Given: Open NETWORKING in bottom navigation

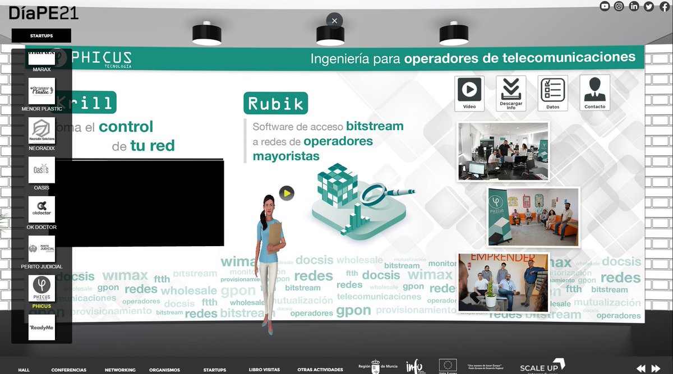Looking at the screenshot, I should pos(120,370).
